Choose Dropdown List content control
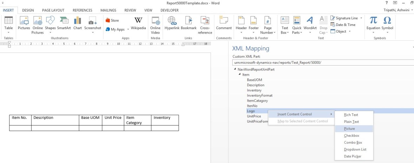The image size is (414, 163). (x=355, y=149)
